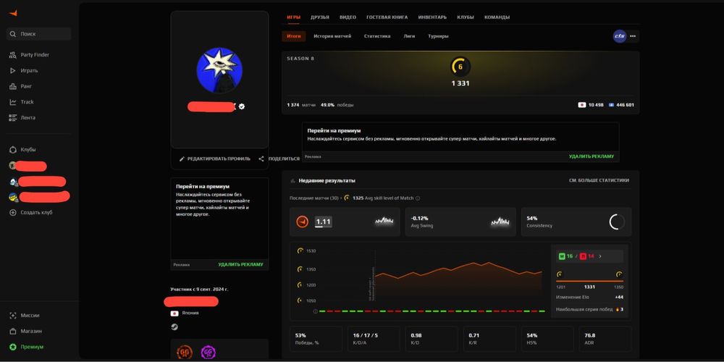Click the orange GG badge

[x=185, y=353]
